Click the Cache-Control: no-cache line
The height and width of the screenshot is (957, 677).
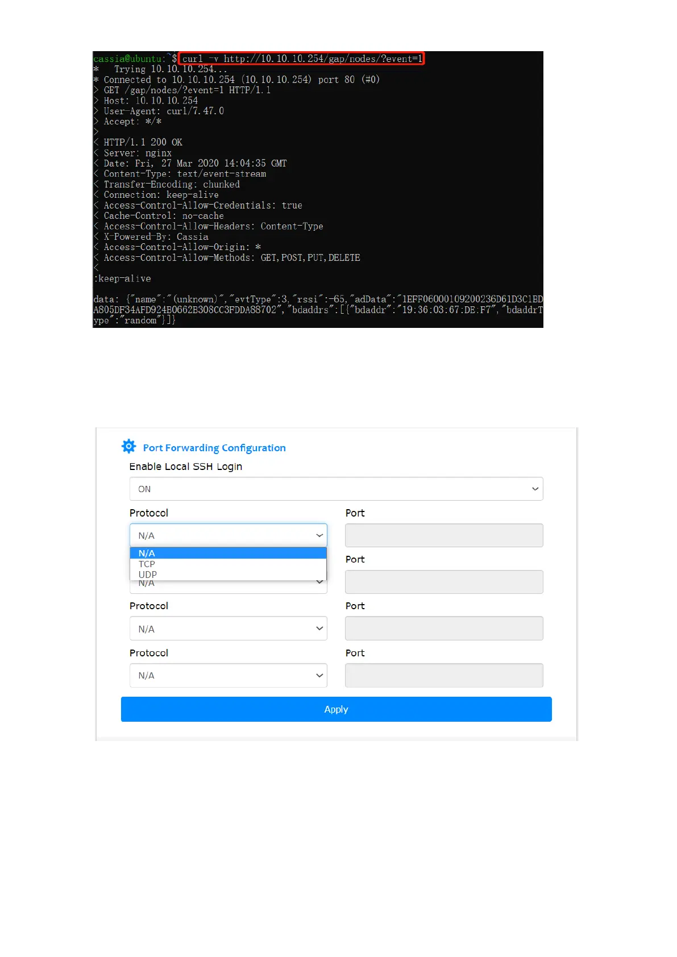159,215
